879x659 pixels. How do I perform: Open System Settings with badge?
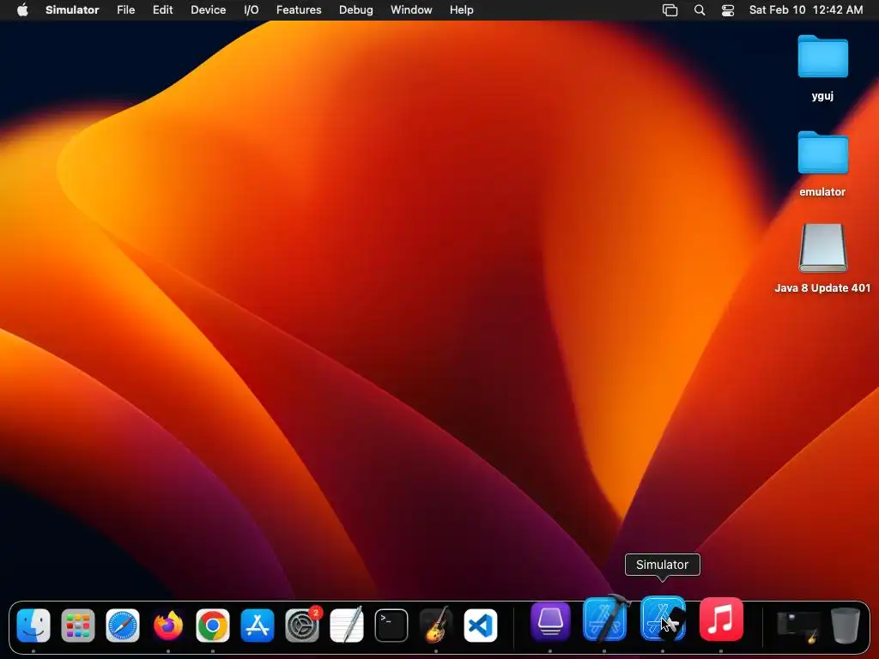coord(303,625)
